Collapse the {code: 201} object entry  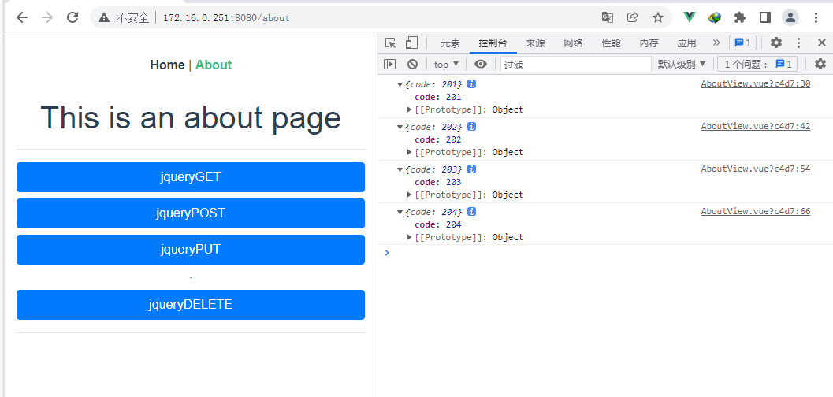[400, 84]
